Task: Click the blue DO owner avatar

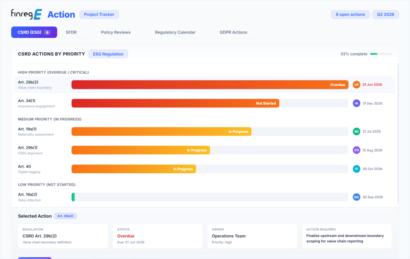Action: pos(356,197)
